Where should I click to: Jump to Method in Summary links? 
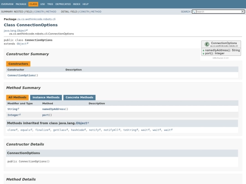tap(51, 11)
